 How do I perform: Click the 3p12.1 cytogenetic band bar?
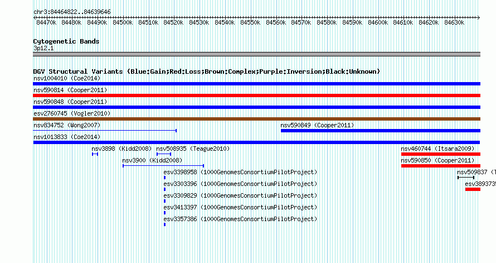pos(256,54)
